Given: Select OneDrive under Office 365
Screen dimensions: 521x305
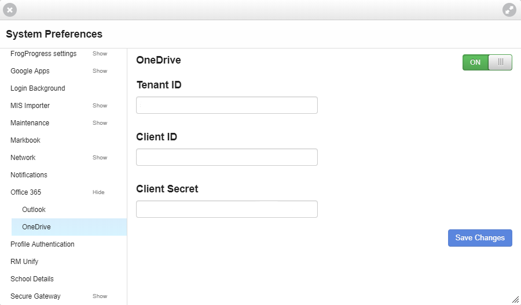Looking at the screenshot, I should 69,227.
